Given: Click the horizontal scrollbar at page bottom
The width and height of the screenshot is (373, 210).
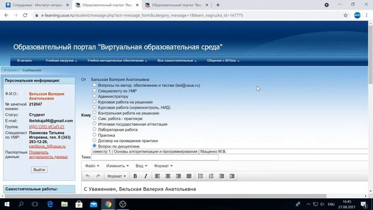Looking at the screenshot, I should pos(166,196).
